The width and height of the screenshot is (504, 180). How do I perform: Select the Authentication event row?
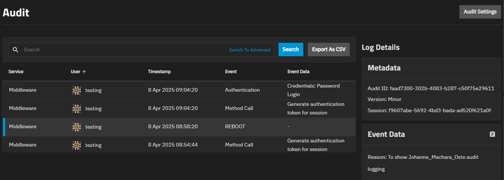(179, 90)
